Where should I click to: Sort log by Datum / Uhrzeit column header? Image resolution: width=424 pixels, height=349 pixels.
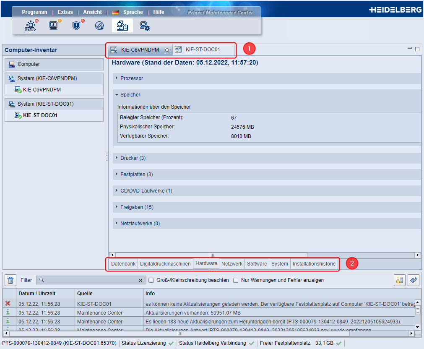point(45,294)
